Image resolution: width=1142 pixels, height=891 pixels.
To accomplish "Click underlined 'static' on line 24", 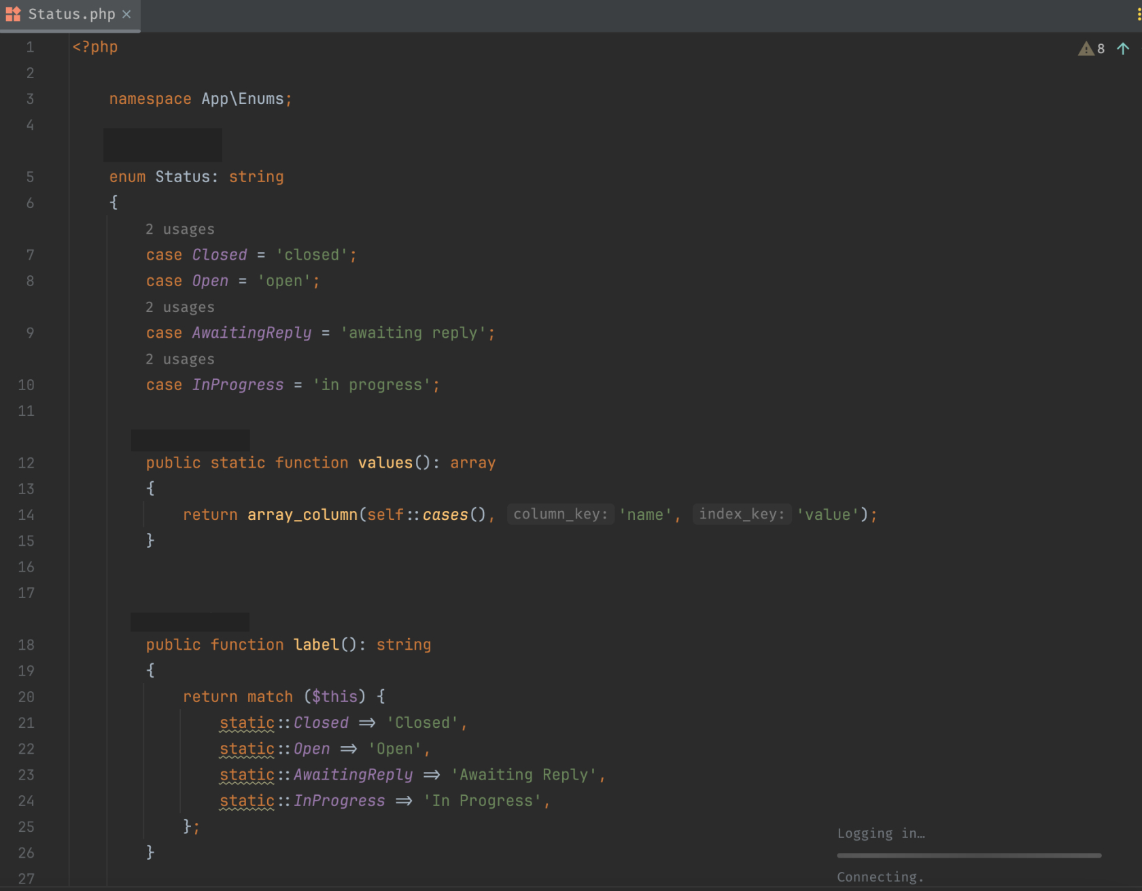I will (247, 801).
